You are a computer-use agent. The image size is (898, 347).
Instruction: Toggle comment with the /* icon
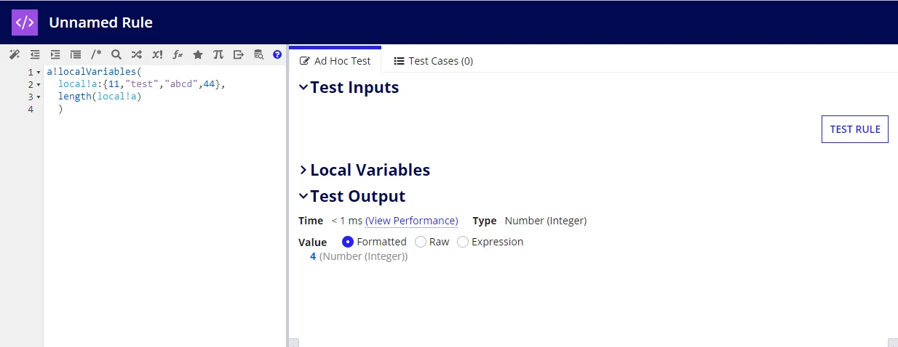pyautogui.click(x=96, y=54)
